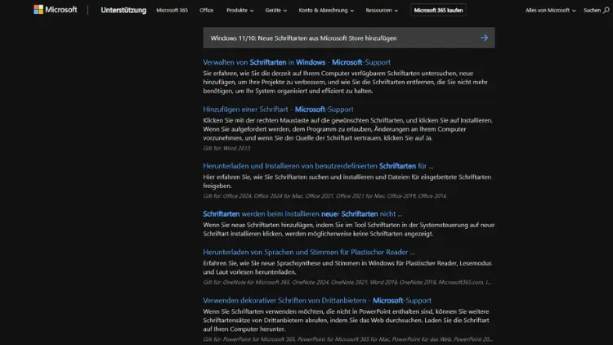Image resolution: width=613 pixels, height=345 pixels.
Task: Click the 'Gilt für: Office 2024' applies-to line
Action: click(x=324, y=195)
